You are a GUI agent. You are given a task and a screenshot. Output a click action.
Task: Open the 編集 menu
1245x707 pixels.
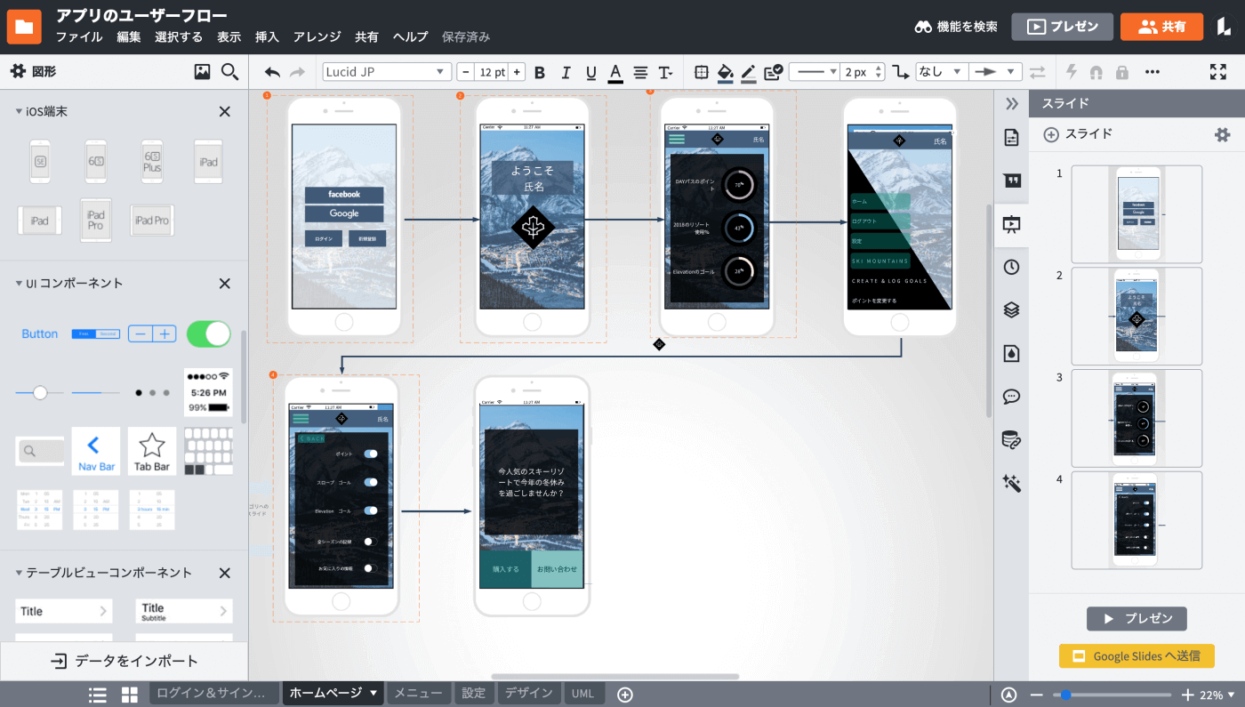tap(129, 36)
